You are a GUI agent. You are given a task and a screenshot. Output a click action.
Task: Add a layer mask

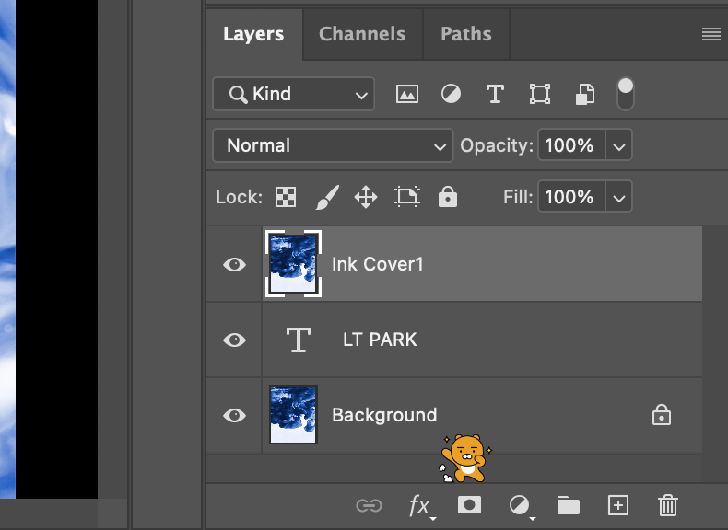coord(469,504)
